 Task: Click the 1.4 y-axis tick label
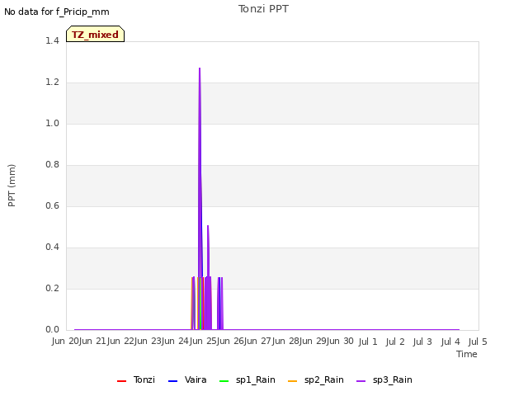52,40
